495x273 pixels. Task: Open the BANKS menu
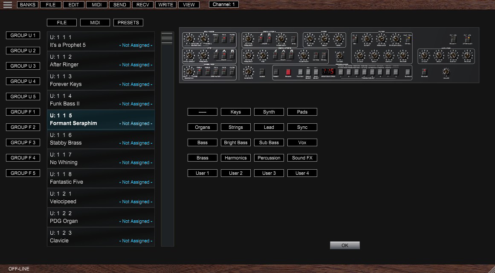27,5
